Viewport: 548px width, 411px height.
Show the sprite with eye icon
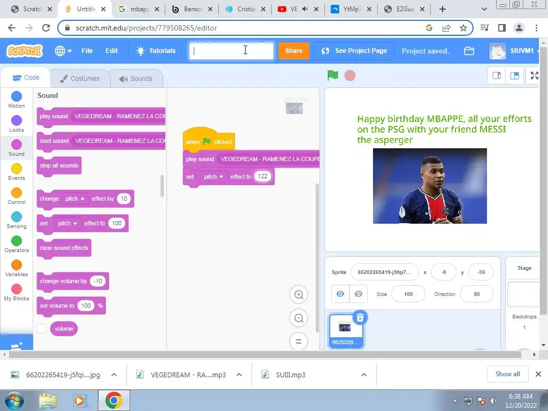coord(340,294)
